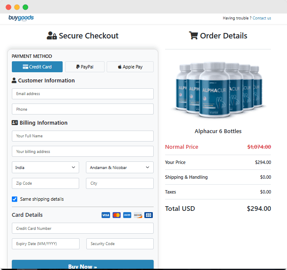Click the Amex card icon
The image size is (287, 270).
(x=127, y=215)
